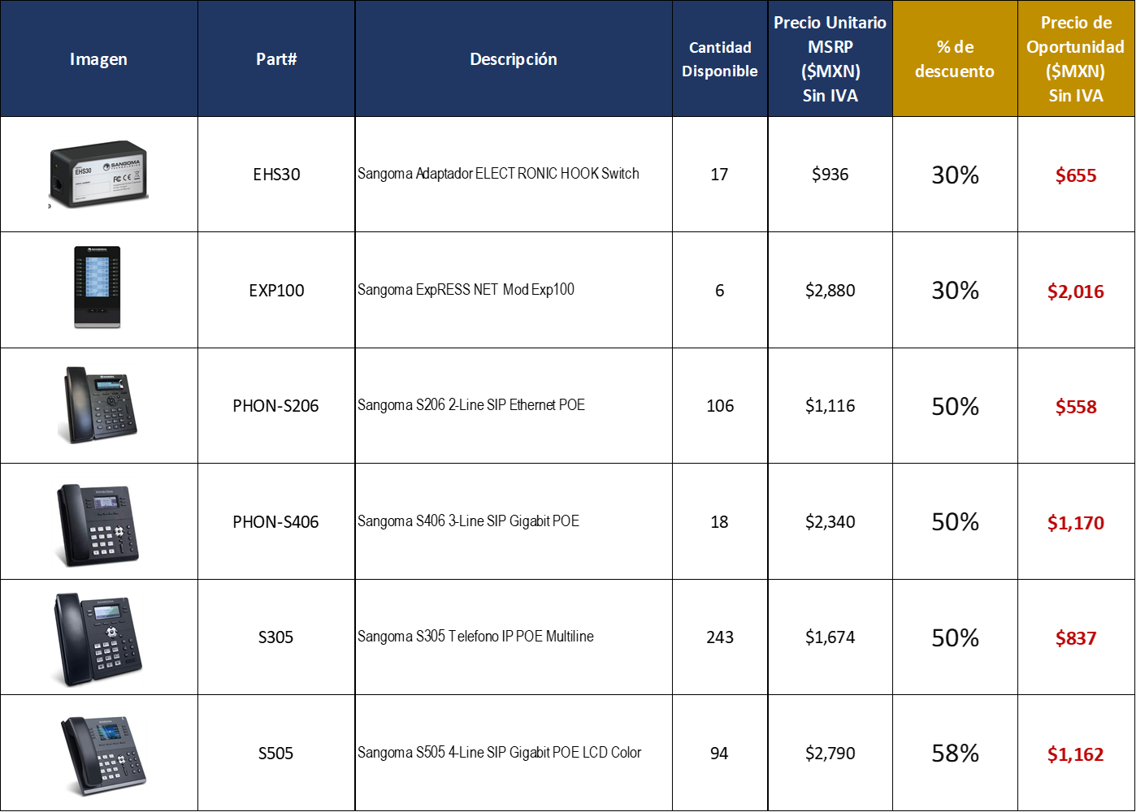Image resolution: width=1136 pixels, height=812 pixels.
Task: Click quantity 18 in PHON-S406 row
Action: (x=719, y=522)
